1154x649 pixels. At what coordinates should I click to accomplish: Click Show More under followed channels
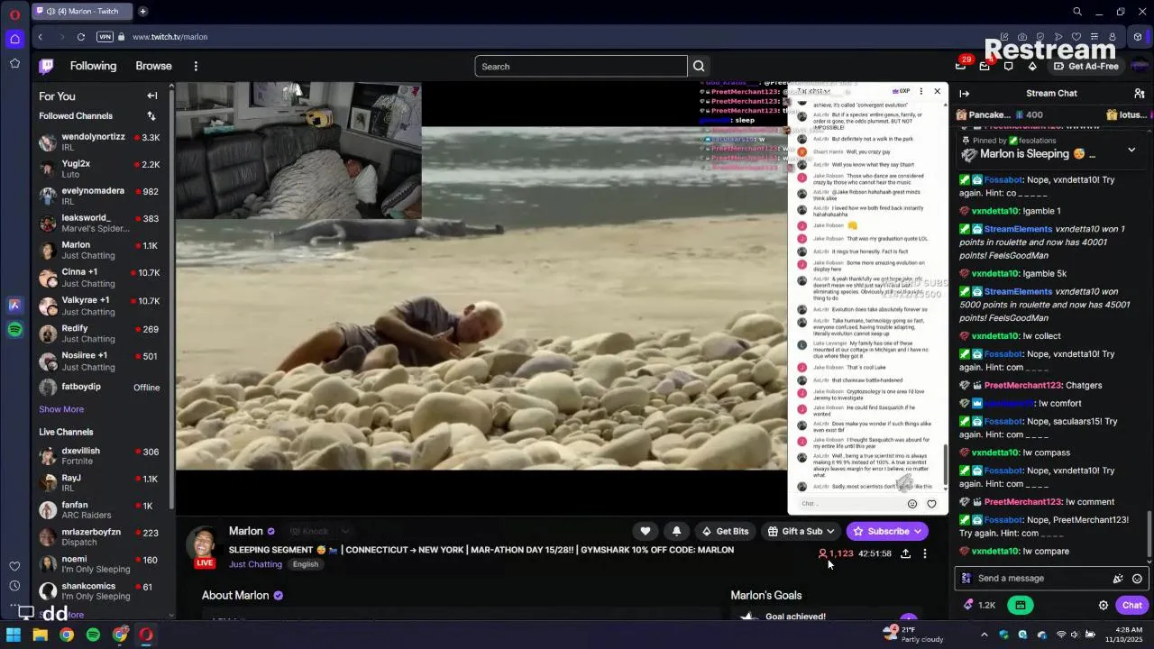tap(61, 409)
